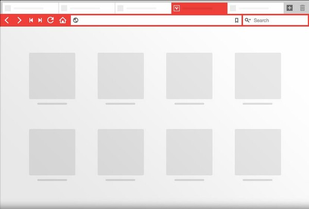The width and height of the screenshot is (309, 209).
Task: Switch to the fifth tab
Action: click(x=255, y=8)
